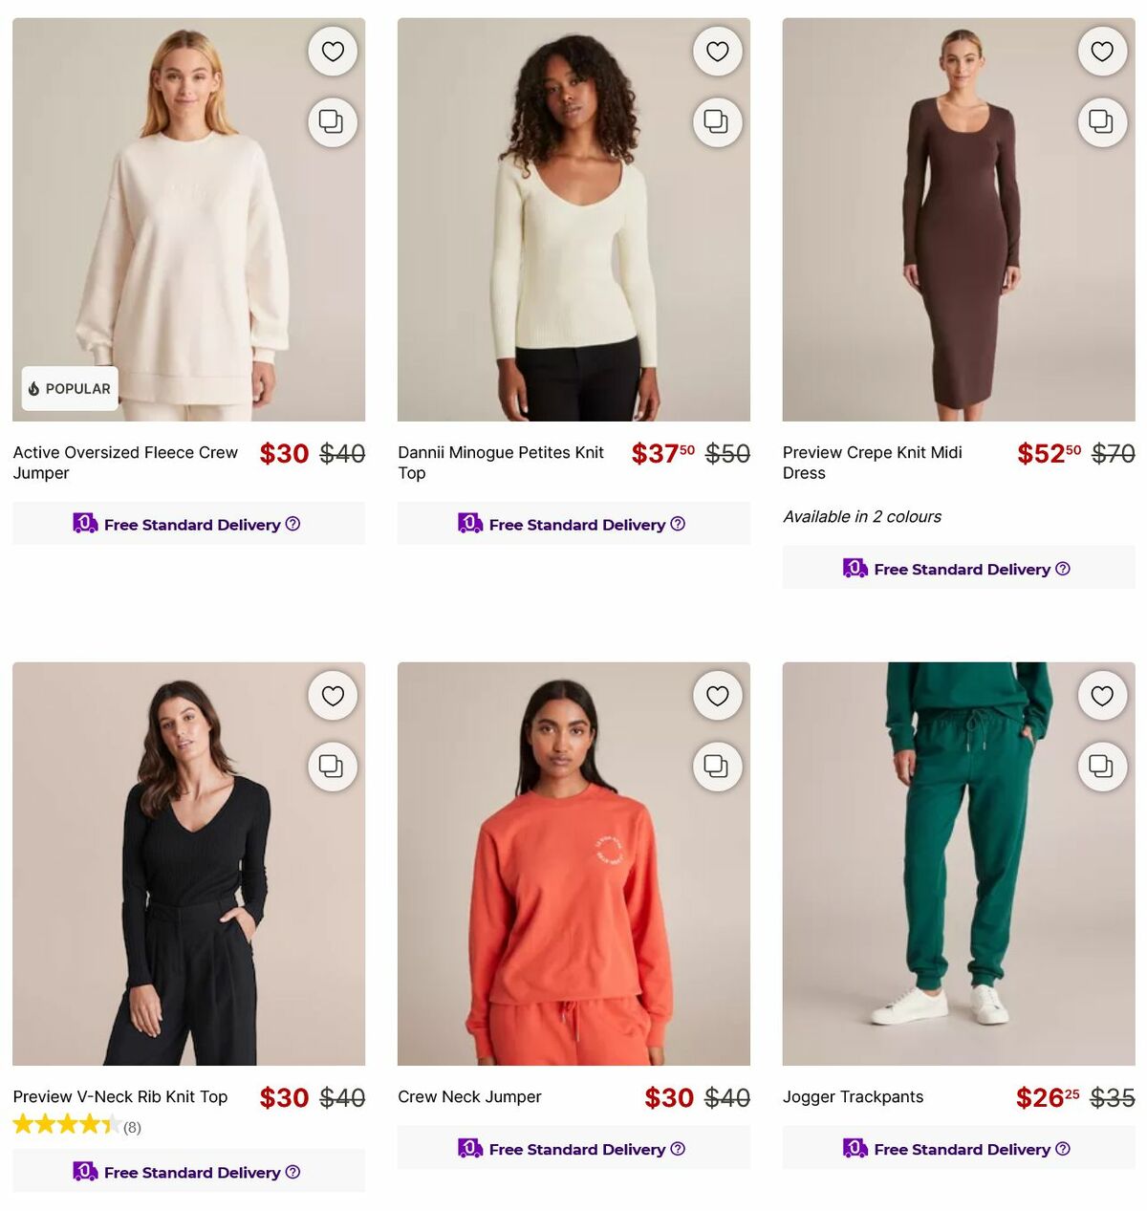This screenshot has height=1211, width=1147.
Task: Click the POPULAR badge on the Fleece Jumper
Action: (69, 388)
